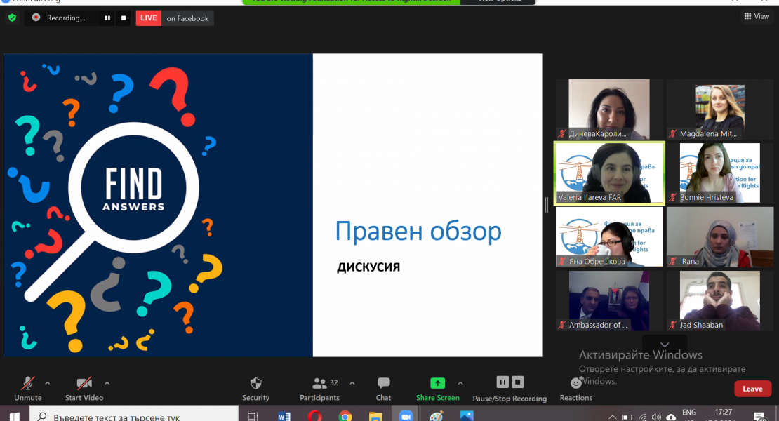This screenshot has width=779, height=421.
Task: Click the LIVE on Facebook badge
Action: (175, 18)
